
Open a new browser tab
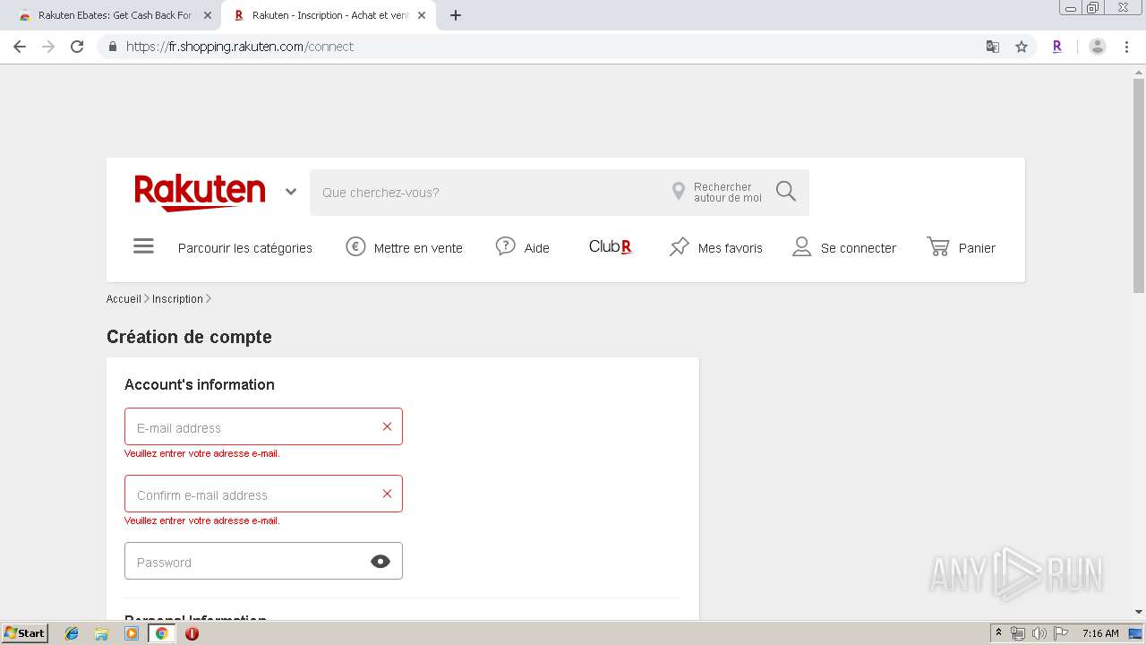click(456, 15)
